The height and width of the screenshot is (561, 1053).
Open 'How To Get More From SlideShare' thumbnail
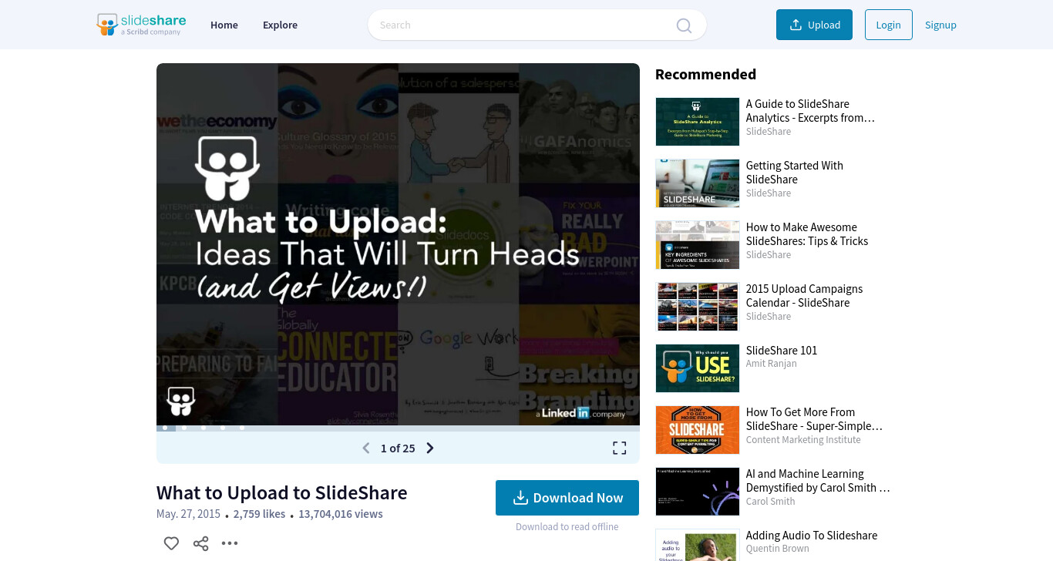698,430
